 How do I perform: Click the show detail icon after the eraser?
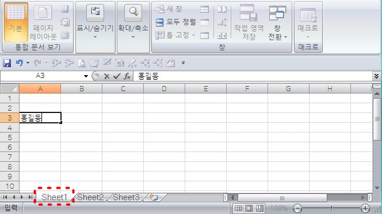(146, 63)
